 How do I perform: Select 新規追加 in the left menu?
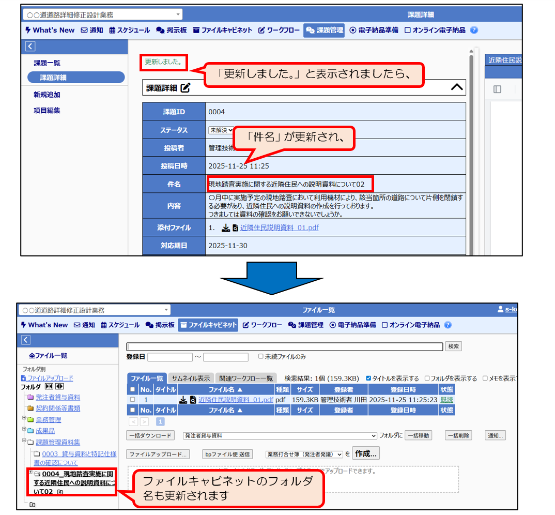[47, 95]
